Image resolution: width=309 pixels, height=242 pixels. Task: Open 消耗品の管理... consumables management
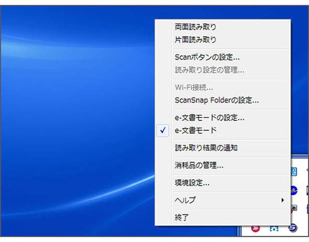[x=223, y=166]
